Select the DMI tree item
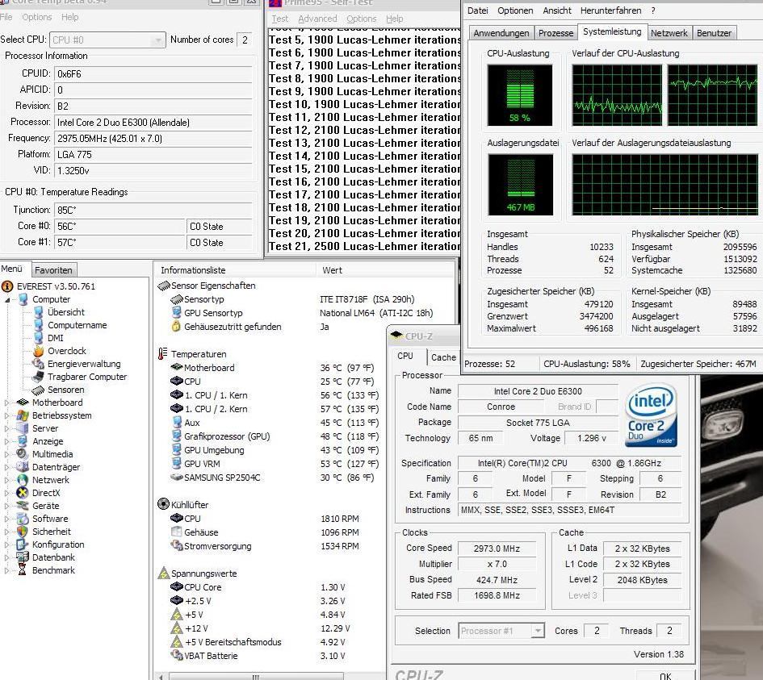 [55, 338]
